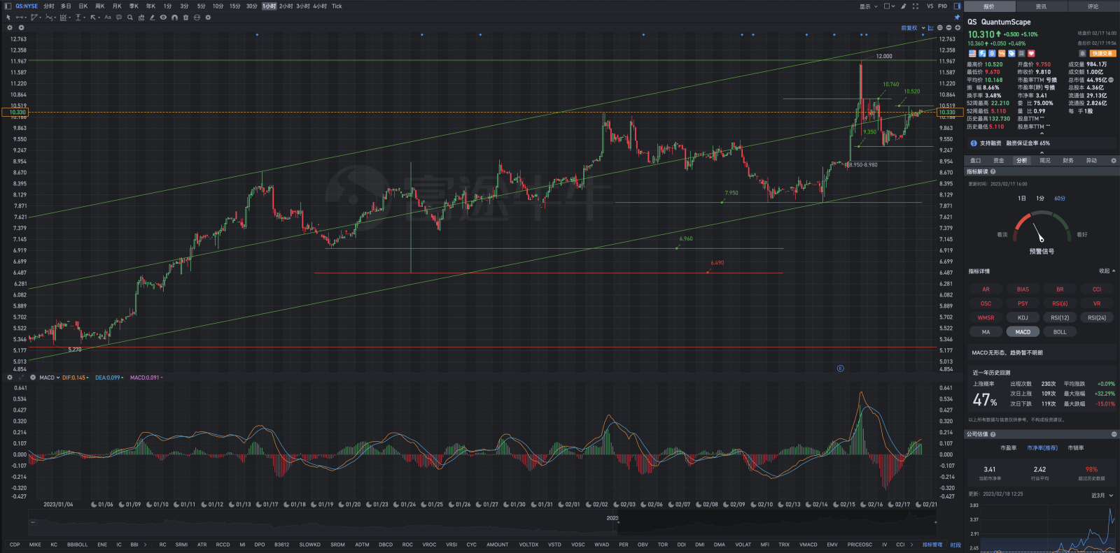Open drawing toolbar settings gear
This screenshot has width=1120, height=553.
click(x=208, y=17)
